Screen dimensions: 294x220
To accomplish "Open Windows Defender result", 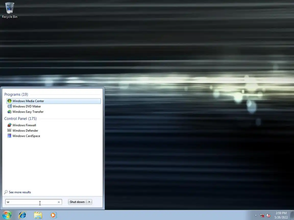I will (54, 131).
